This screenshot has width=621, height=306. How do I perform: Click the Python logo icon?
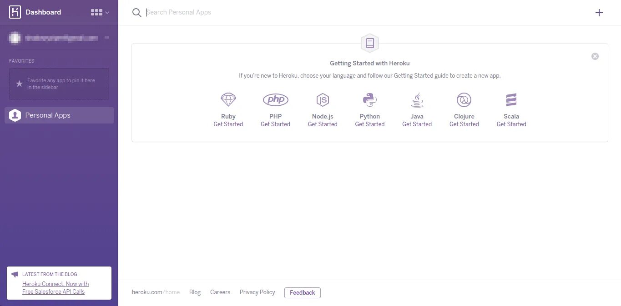click(370, 99)
